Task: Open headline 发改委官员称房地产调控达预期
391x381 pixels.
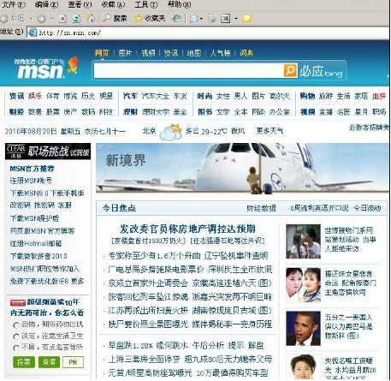Action: point(187,229)
